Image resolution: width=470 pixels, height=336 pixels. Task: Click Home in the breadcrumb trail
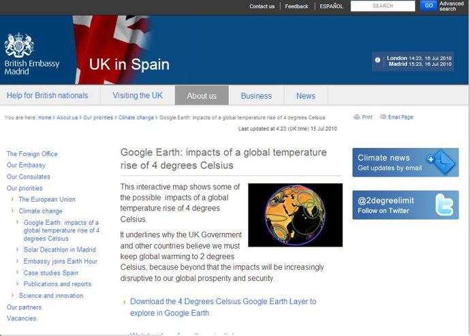[45, 117]
